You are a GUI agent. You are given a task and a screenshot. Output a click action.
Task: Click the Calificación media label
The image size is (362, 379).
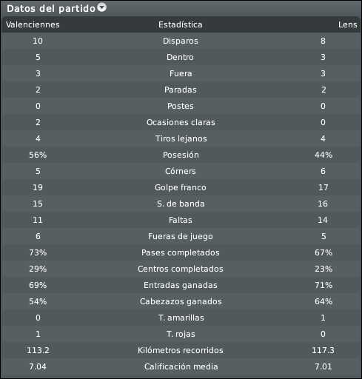click(181, 366)
